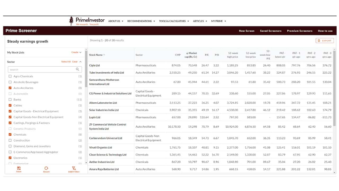
Task: Open Premium Screeners
Action: point(300,31)
